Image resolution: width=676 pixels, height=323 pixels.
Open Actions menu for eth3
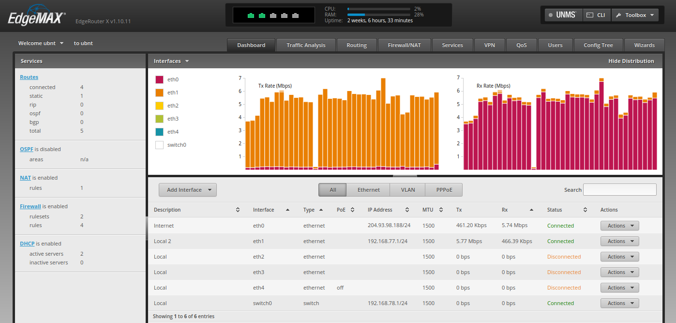tap(619, 272)
